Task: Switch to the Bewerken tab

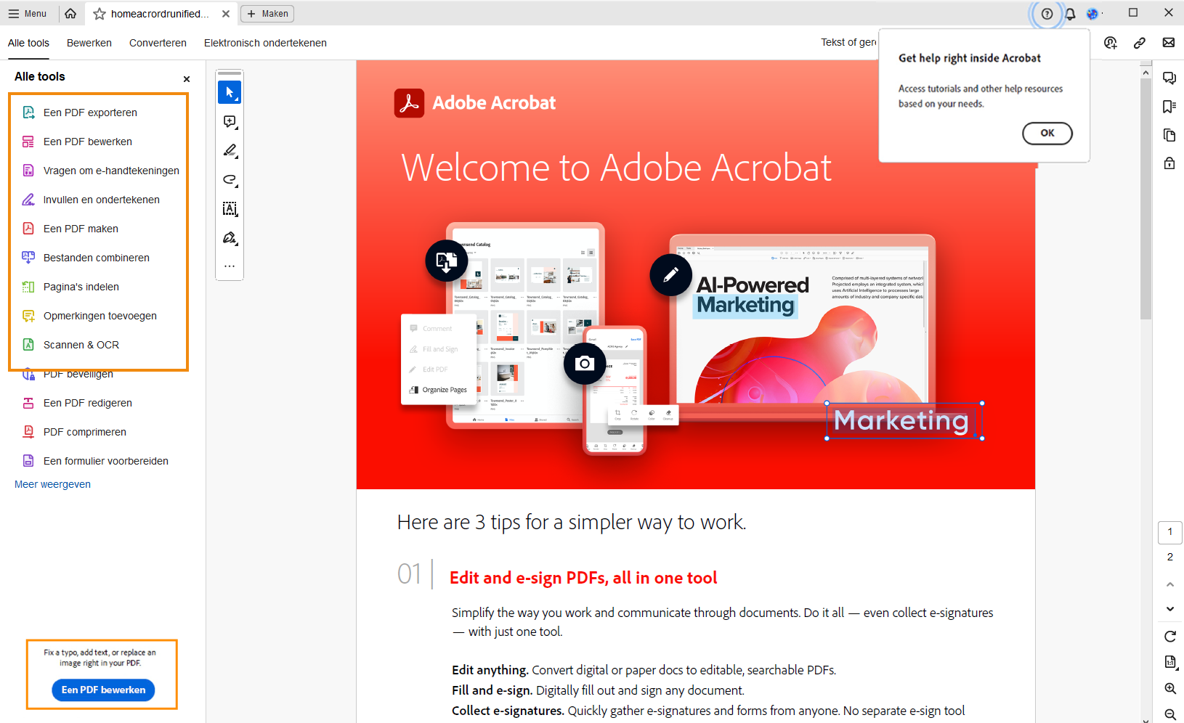Action: coord(89,43)
